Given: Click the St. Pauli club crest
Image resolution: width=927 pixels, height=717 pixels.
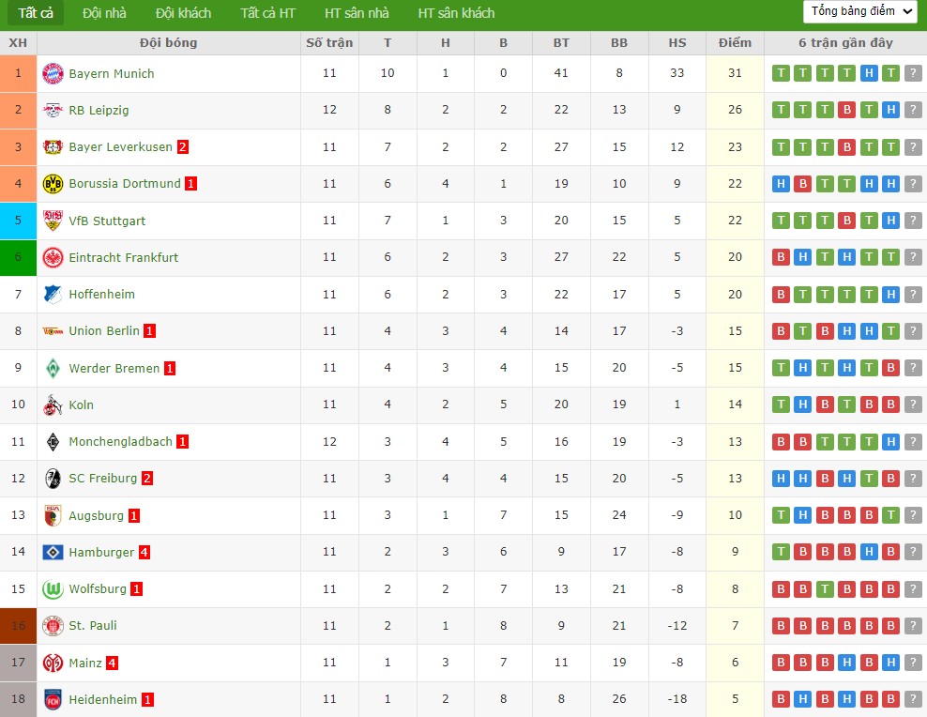Looking at the screenshot, I should pos(53,626).
